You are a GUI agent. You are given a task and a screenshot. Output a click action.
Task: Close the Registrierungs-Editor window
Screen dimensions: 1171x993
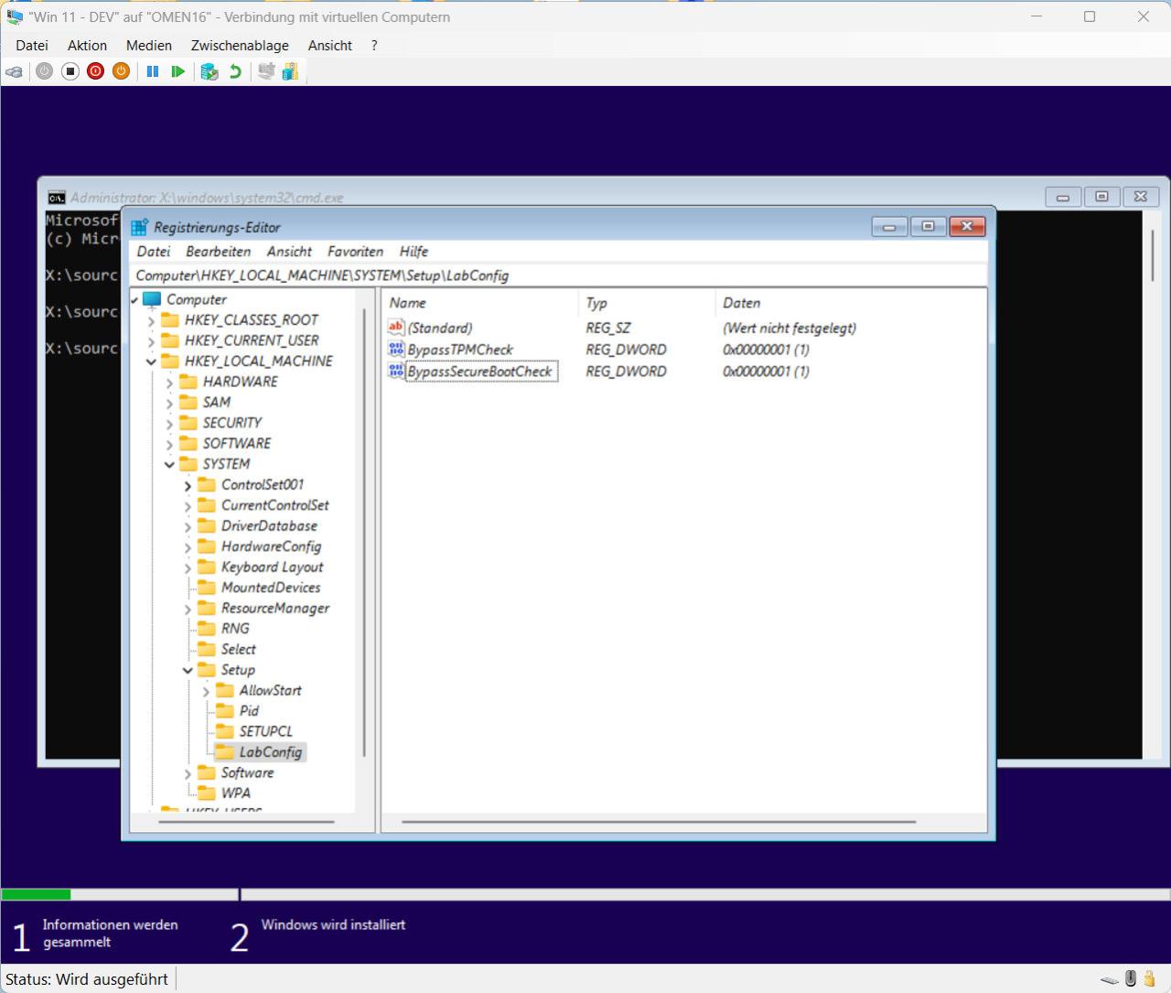(x=967, y=226)
